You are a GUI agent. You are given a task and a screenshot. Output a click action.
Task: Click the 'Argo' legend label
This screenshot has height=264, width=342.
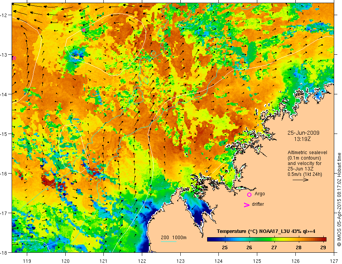(x=260, y=194)
